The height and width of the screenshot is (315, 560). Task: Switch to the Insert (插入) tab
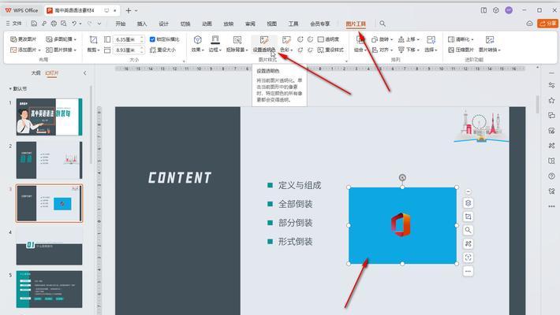142,24
